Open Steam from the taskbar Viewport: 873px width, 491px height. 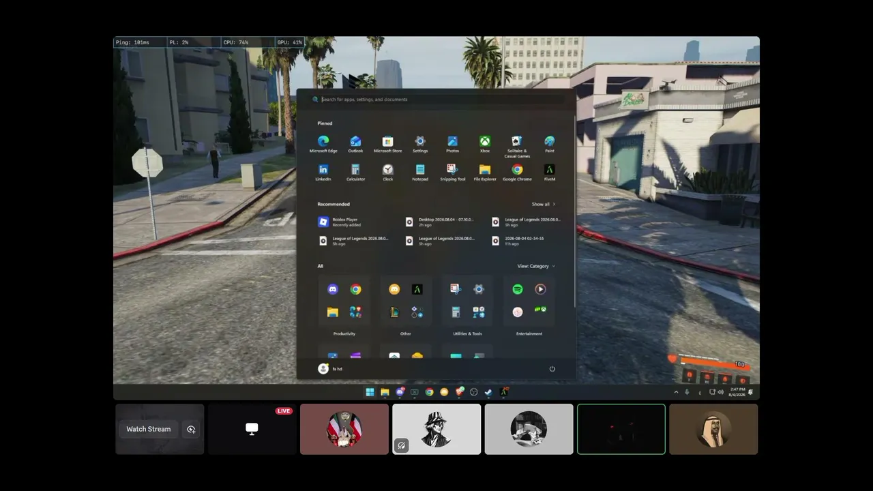[x=488, y=392]
